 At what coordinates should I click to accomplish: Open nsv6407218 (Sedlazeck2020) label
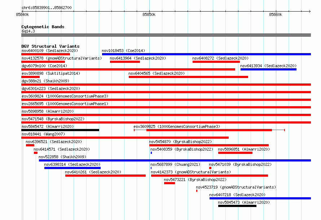[x=237, y=195]
